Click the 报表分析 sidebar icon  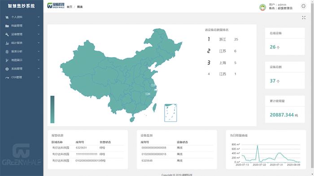click(x=7, y=52)
